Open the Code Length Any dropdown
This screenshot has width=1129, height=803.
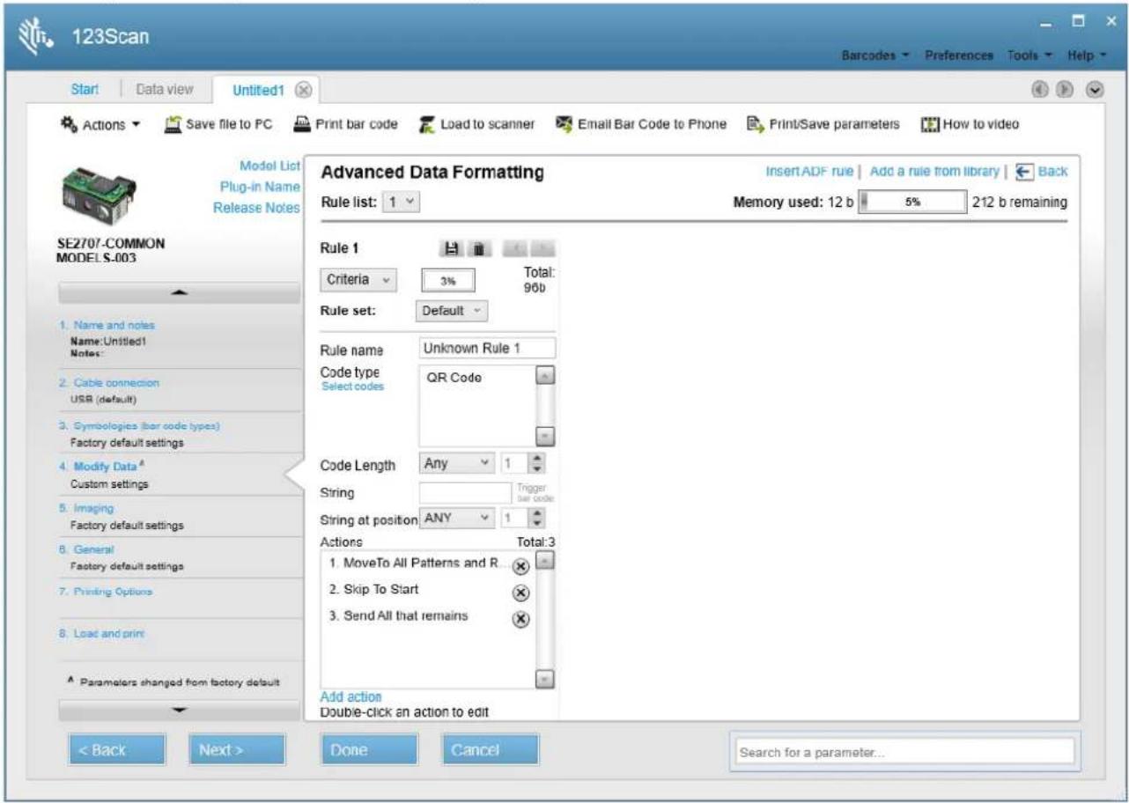pos(457,463)
